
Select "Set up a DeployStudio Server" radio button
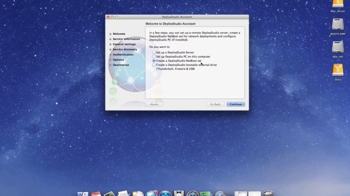pyautogui.click(x=154, y=52)
